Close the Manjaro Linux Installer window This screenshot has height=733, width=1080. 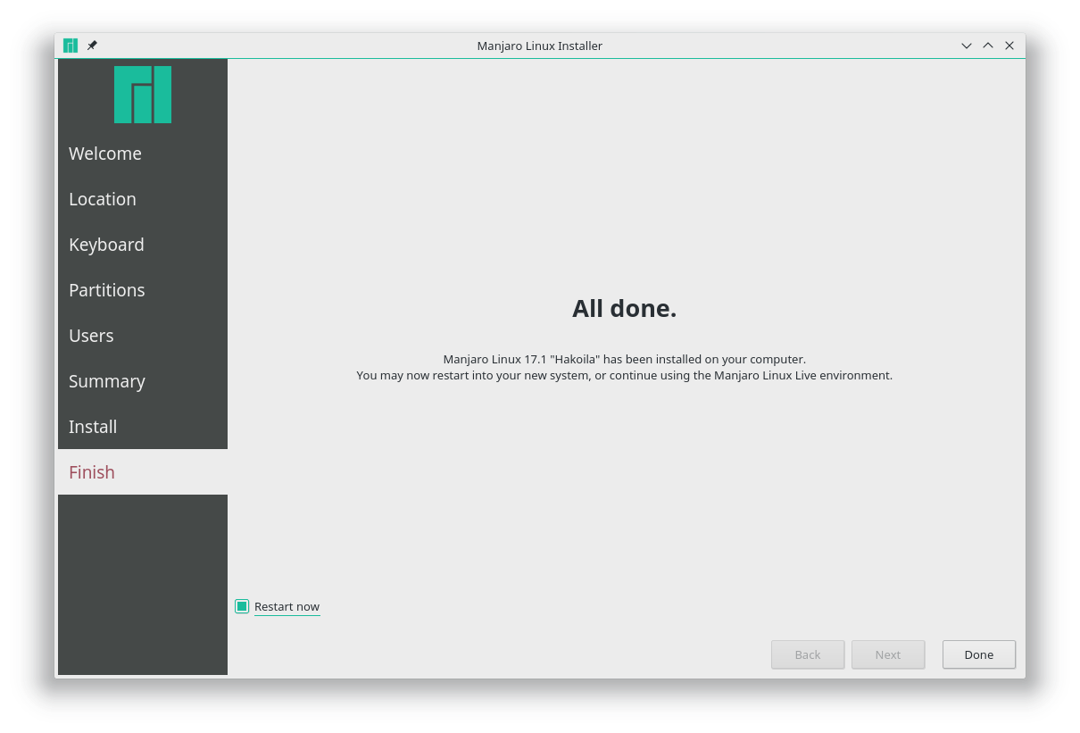(1009, 46)
